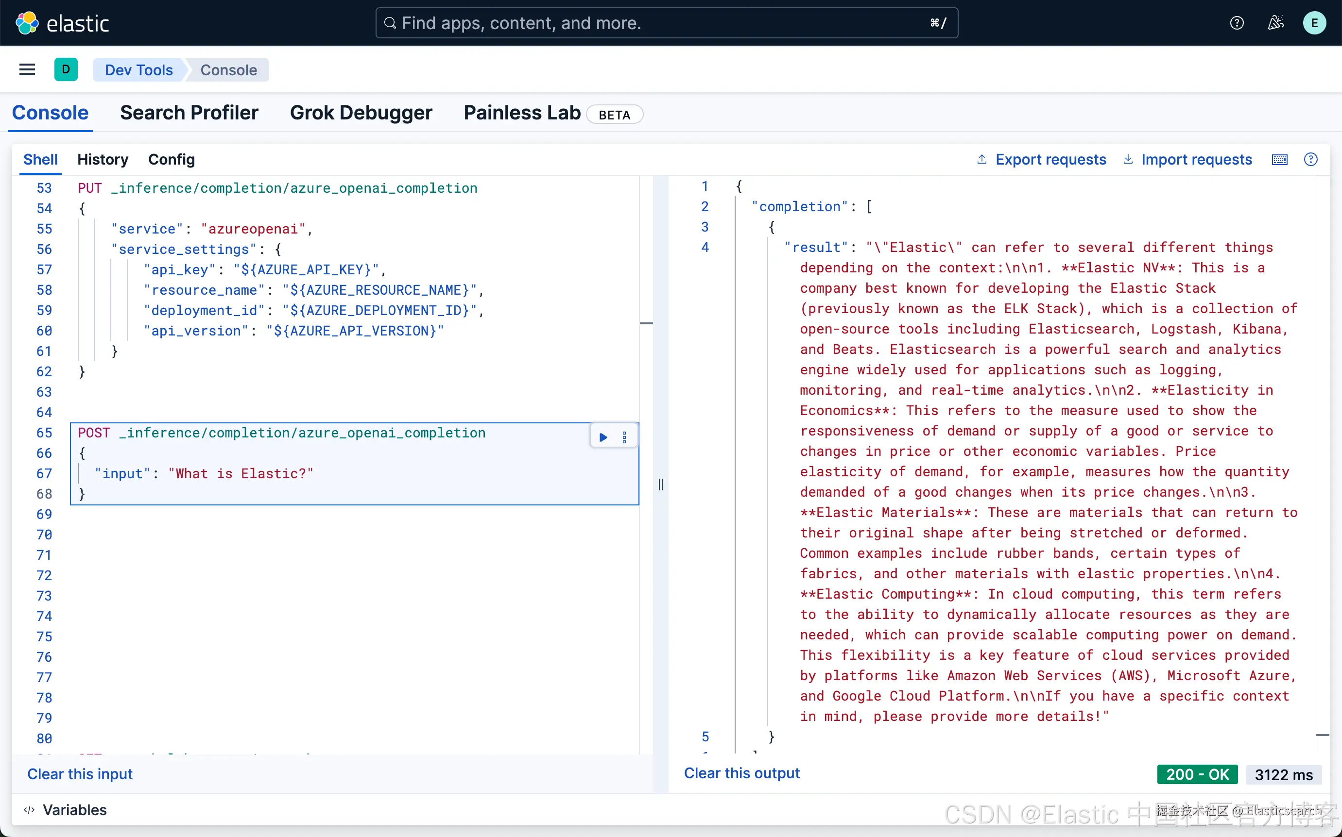The height and width of the screenshot is (837, 1342).
Task: Open the user avatar E menu
Action: (x=1314, y=23)
